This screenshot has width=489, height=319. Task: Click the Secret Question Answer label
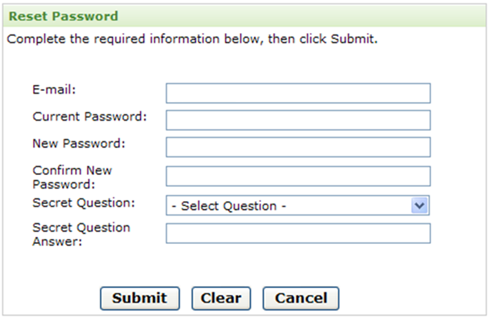81,234
